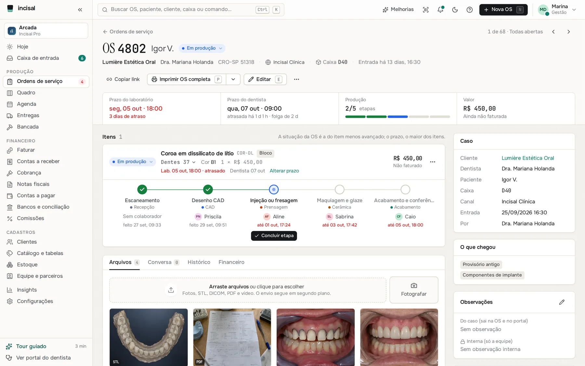Open Caixa de entrada
585x366 pixels.
point(46,58)
